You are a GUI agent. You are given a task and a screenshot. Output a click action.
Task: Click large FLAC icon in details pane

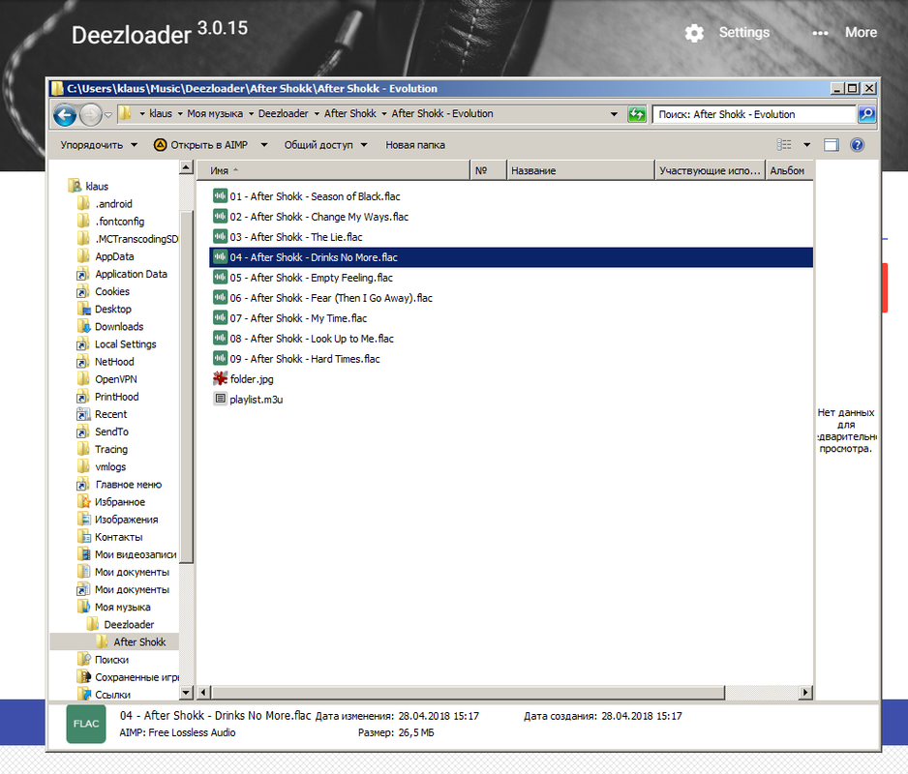point(86,724)
